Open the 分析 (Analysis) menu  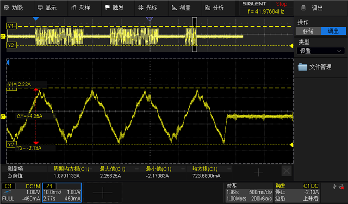pos(218,8)
